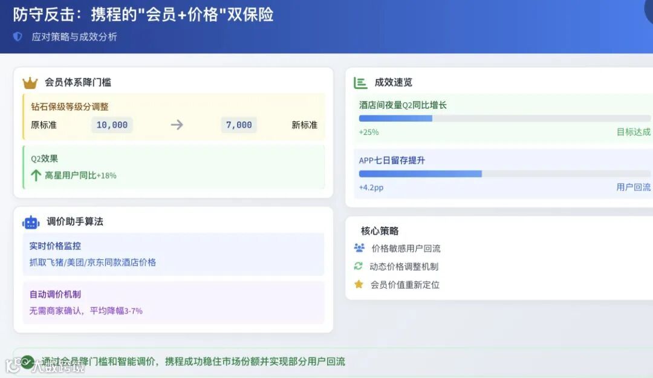This screenshot has width=653, height=378.
Task: Click the shield icon beside 应对策略与成效分析
Action: point(18,37)
